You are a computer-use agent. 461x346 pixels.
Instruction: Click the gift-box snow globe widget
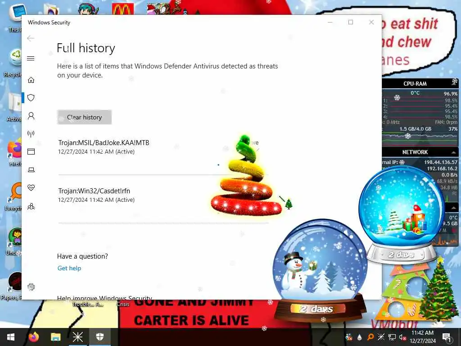tap(402, 215)
